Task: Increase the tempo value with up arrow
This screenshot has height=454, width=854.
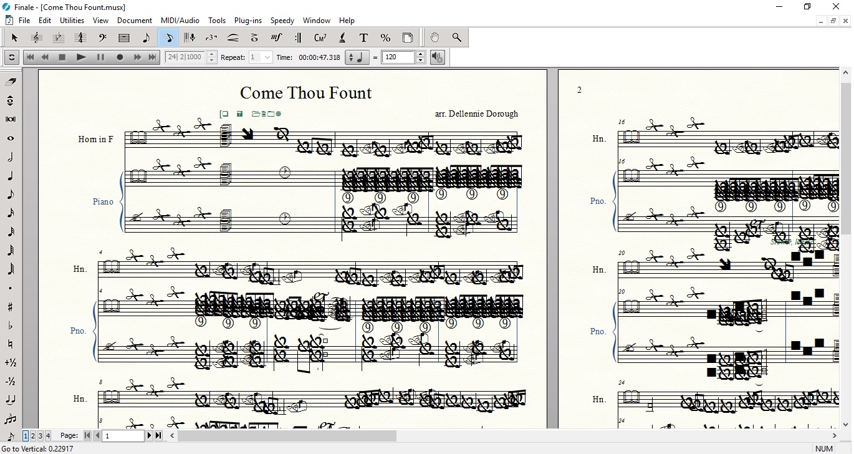Action: click(421, 54)
